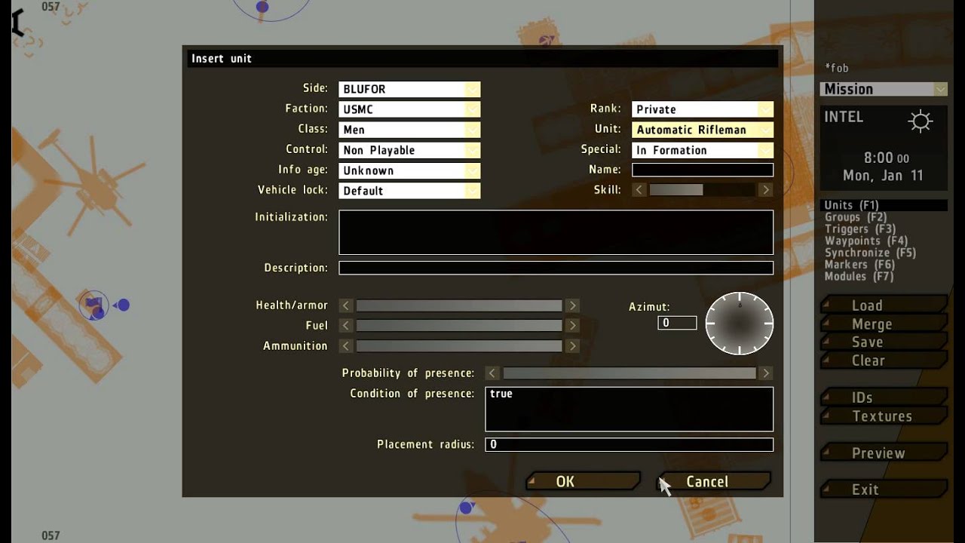Click the INTEL panel heading
965x543 pixels.
click(x=844, y=117)
